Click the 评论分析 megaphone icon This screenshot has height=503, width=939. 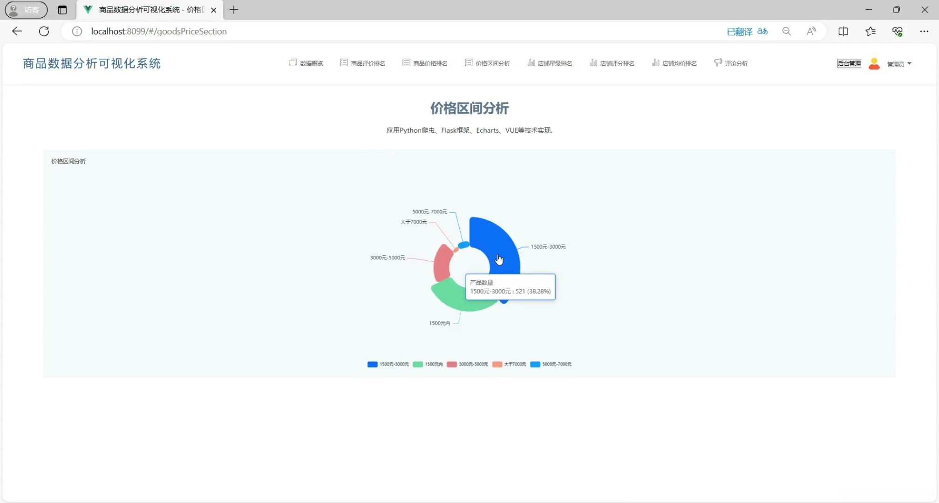pos(718,63)
